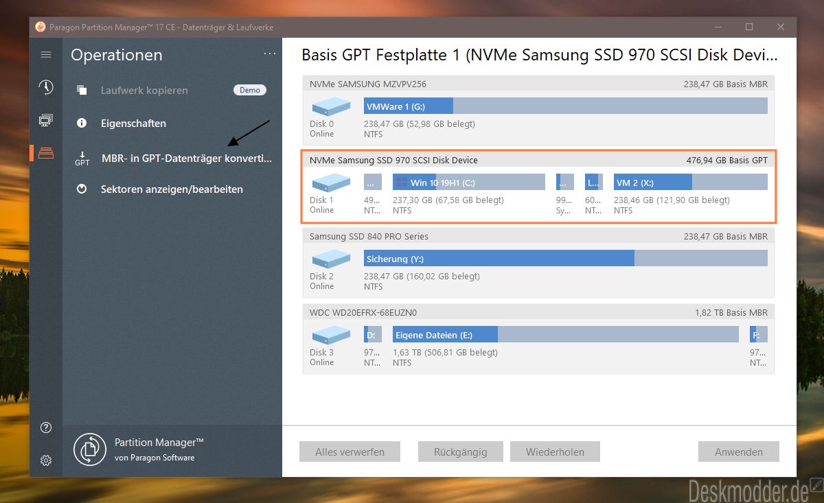Viewport: 824px width, 503px height.
Task: Click the Basis GPT Festplatte 1 heading
Action: click(540, 55)
